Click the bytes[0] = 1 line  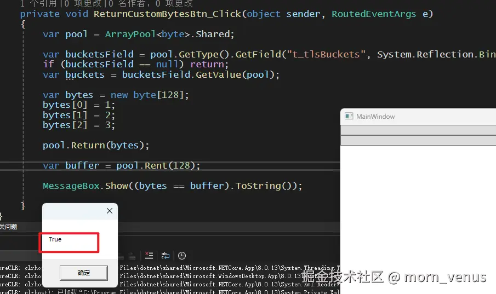click(x=79, y=105)
